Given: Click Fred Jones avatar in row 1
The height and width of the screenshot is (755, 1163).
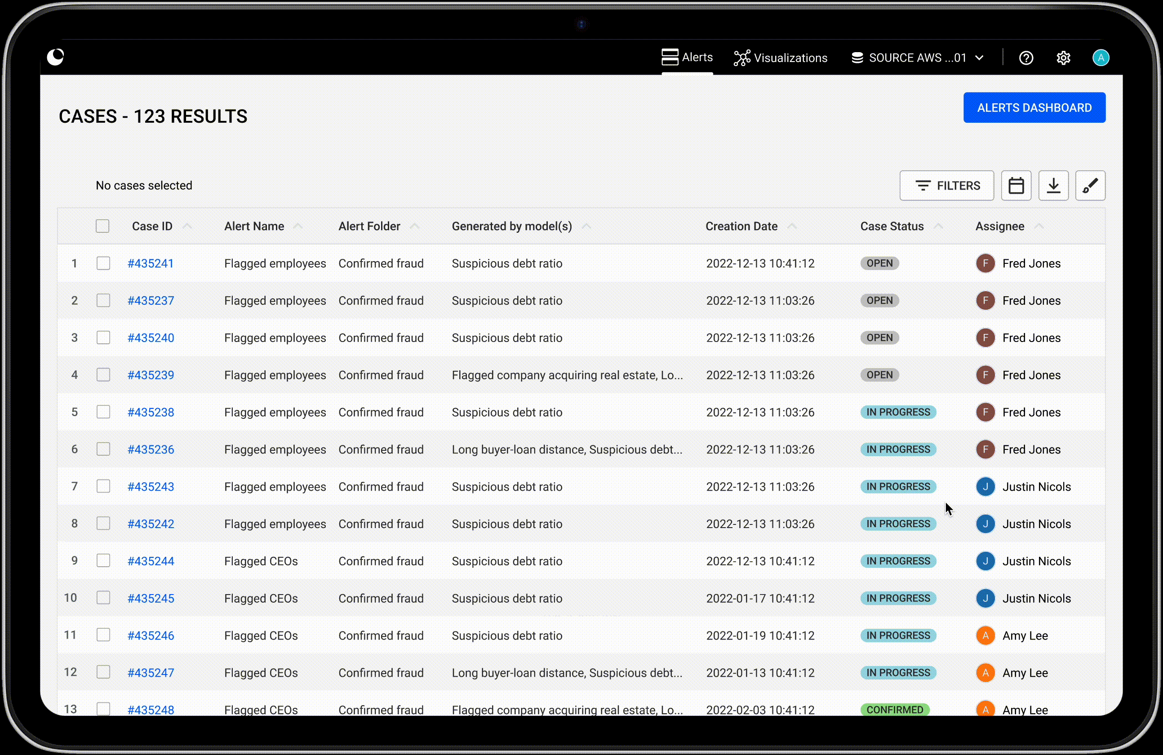Looking at the screenshot, I should (985, 263).
